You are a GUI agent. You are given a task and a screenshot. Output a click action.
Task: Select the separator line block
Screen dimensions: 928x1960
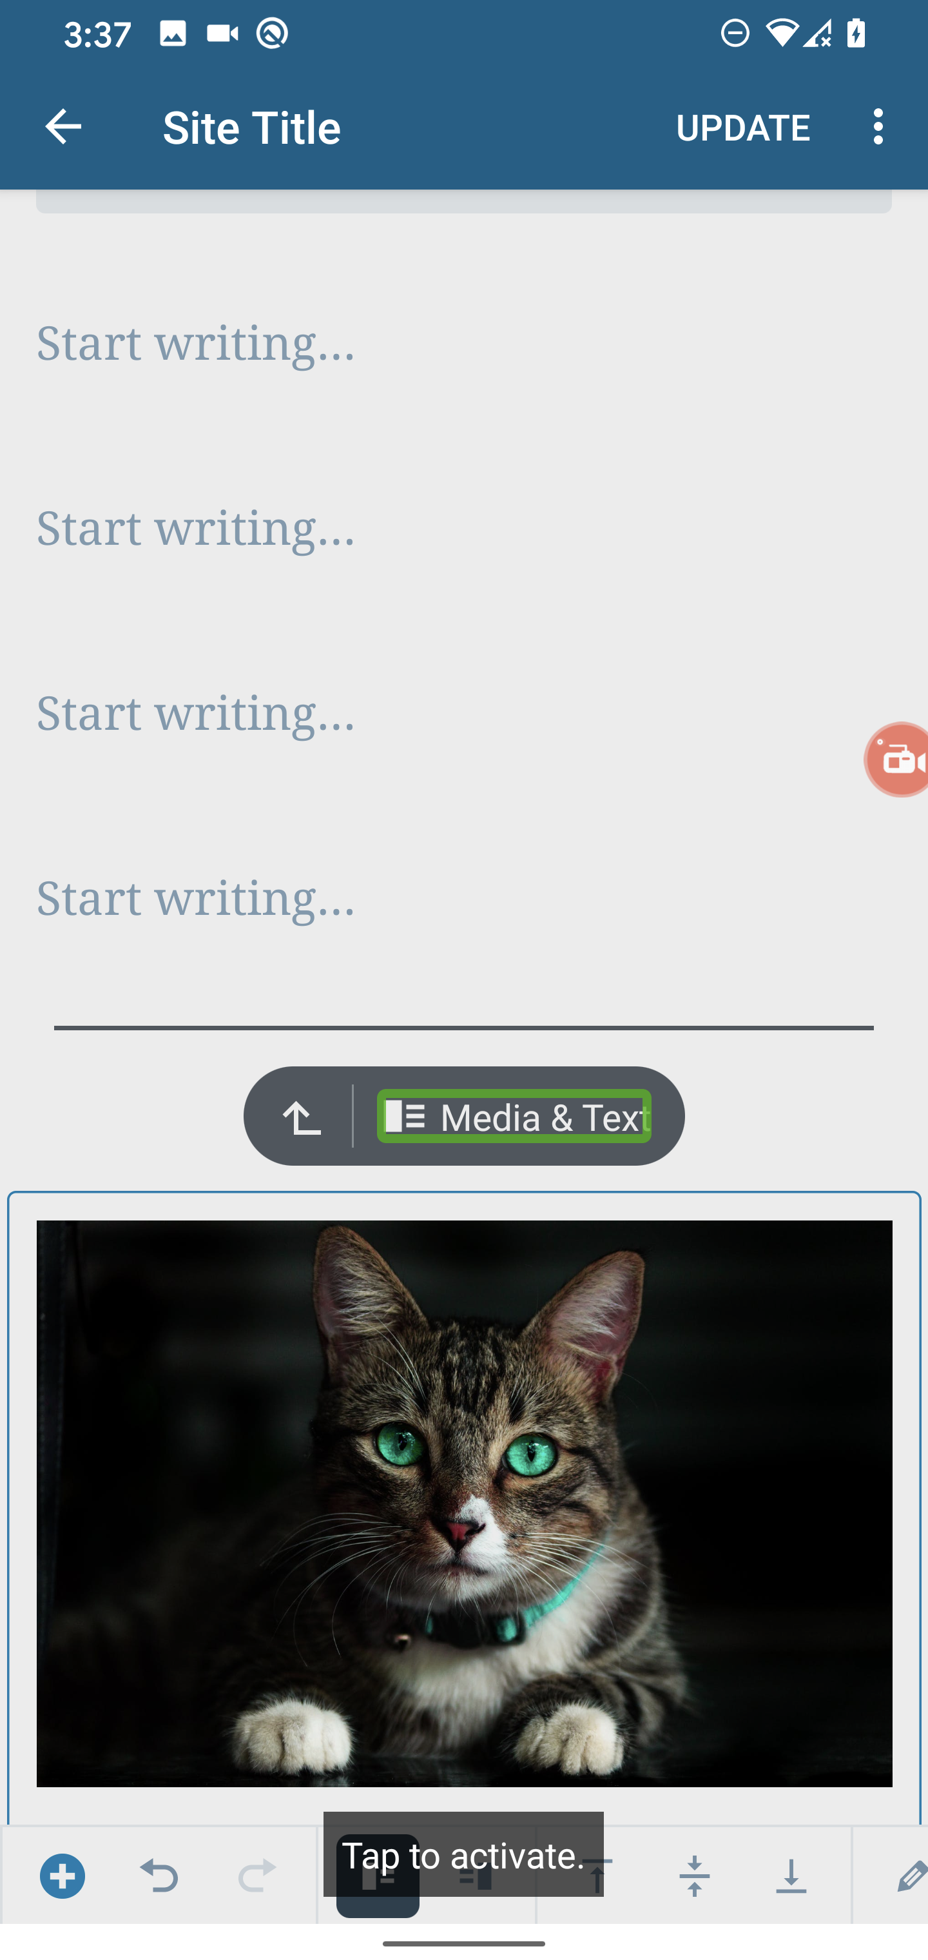(x=464, y=1027)
